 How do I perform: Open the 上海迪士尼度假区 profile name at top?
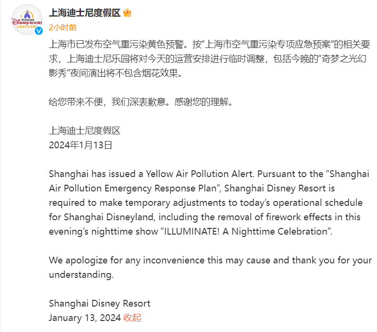[x=84, y=13]
